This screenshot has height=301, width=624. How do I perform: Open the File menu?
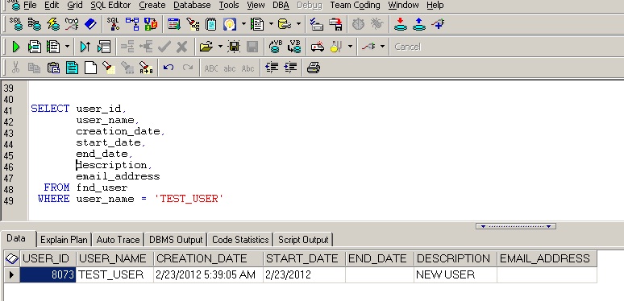[30, 5]
